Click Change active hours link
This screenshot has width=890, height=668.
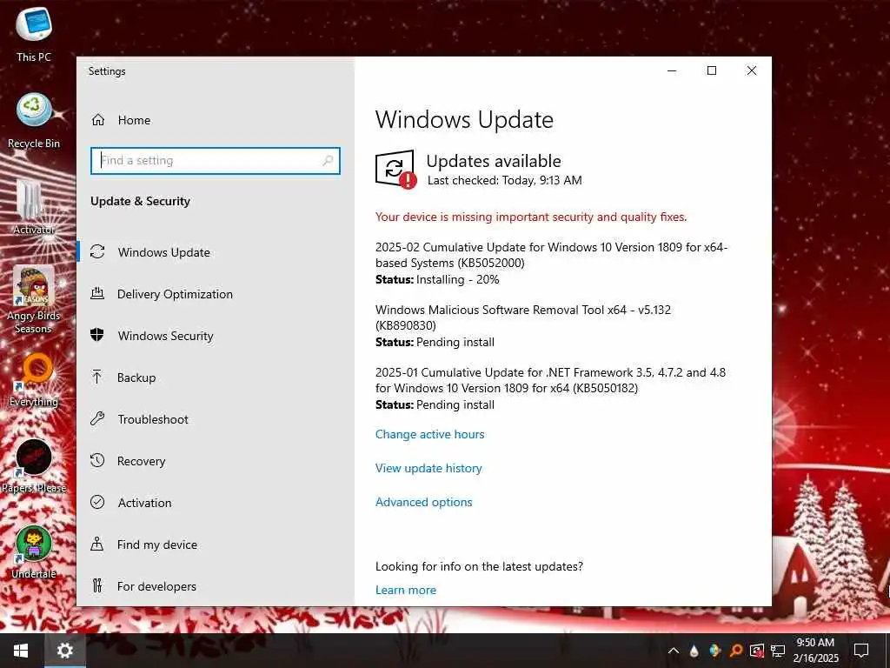[429, 435]
